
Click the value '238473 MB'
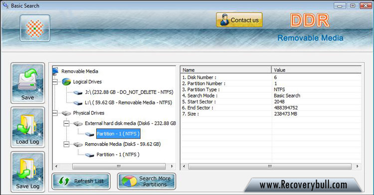coord(286,114)
